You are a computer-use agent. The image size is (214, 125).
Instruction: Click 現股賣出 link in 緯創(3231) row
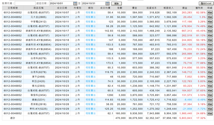coord(91,100)
